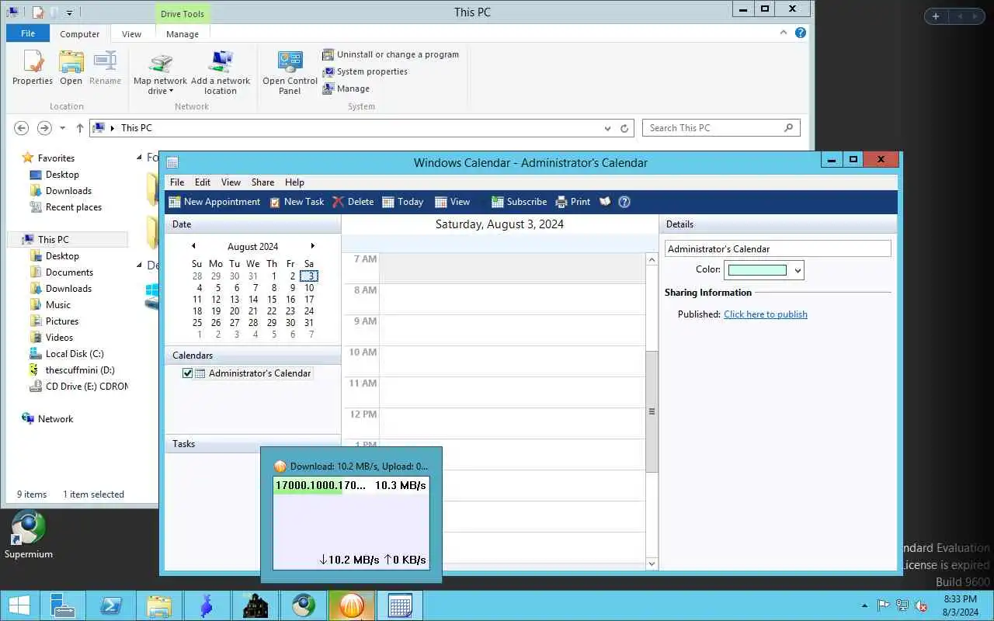Click Properties icon in This PC ribbon
This screenshot has height=621, width=994.
[33, 68]
